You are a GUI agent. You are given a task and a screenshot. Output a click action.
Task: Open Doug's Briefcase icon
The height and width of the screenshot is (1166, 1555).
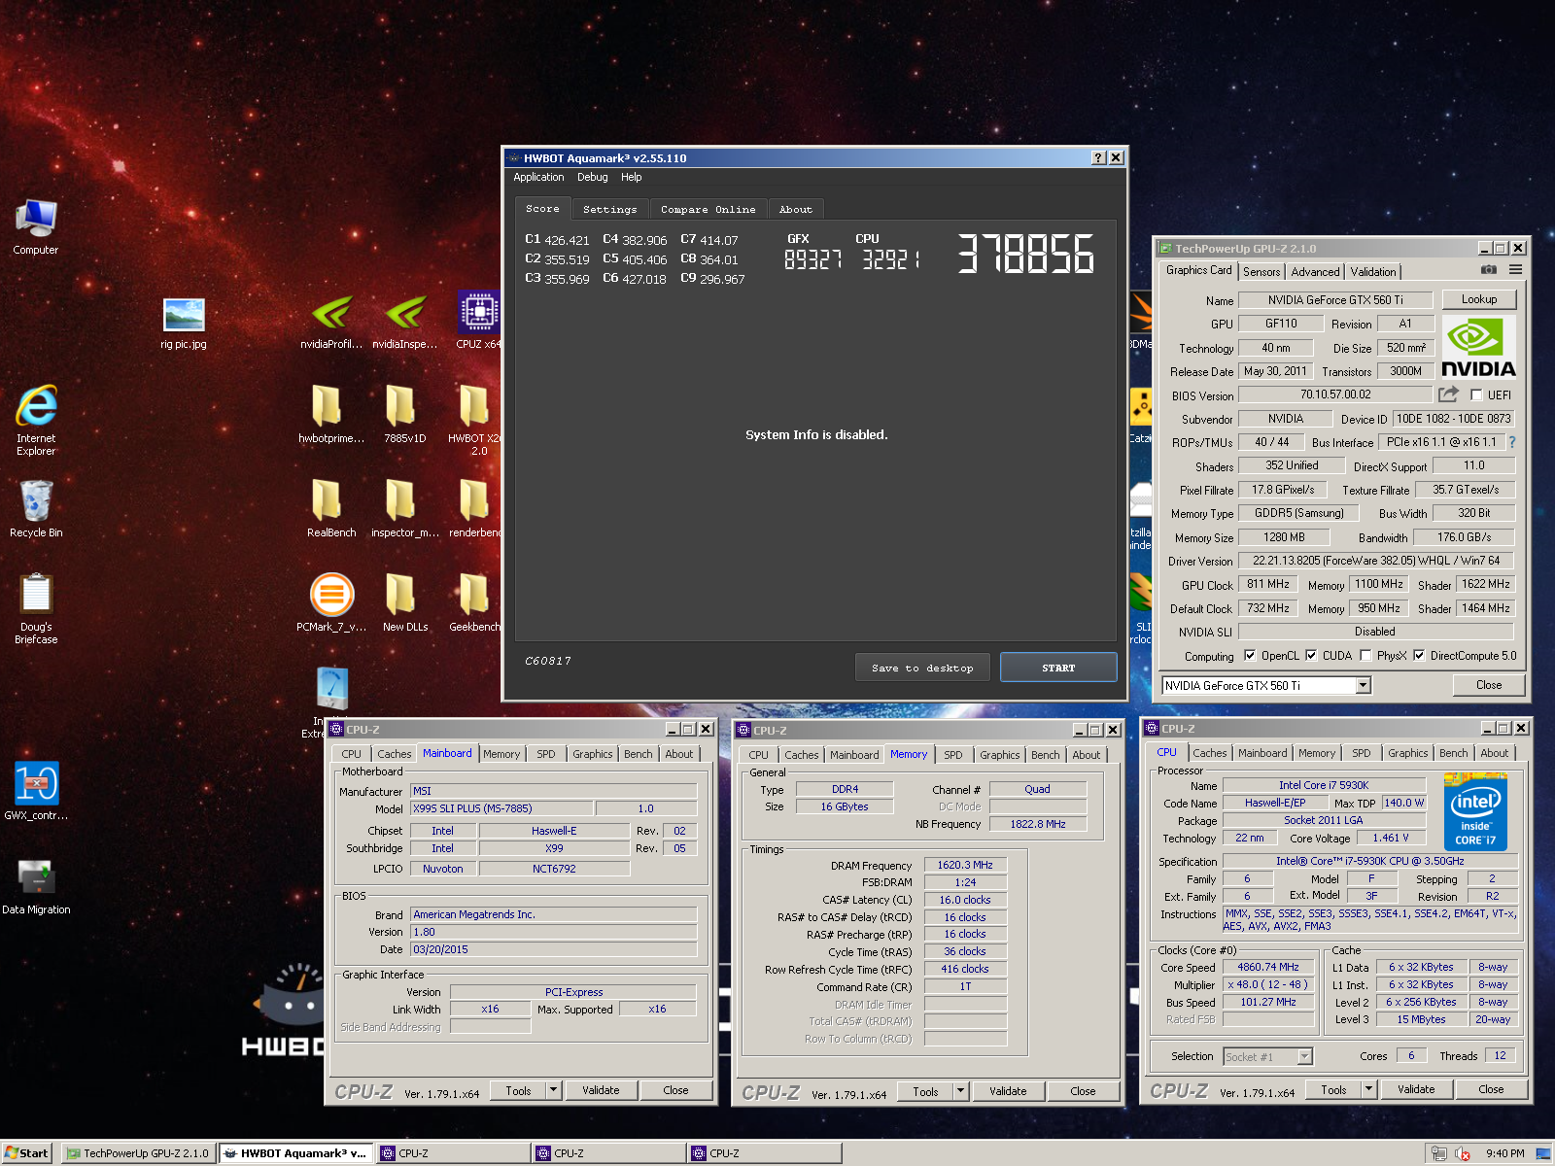coord(36,609)
